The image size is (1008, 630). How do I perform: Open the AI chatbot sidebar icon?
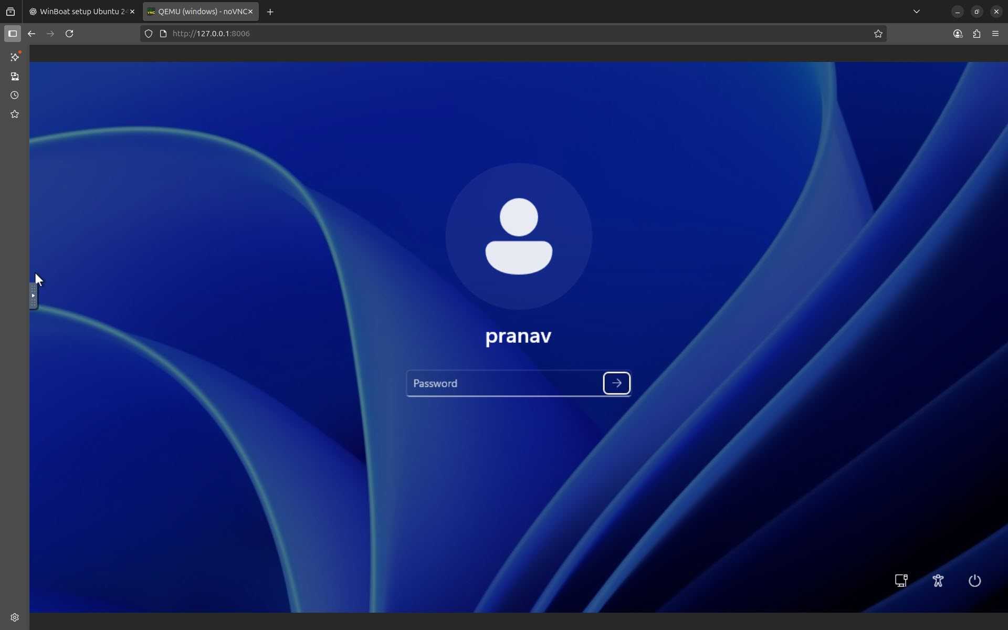pos(15,57)
